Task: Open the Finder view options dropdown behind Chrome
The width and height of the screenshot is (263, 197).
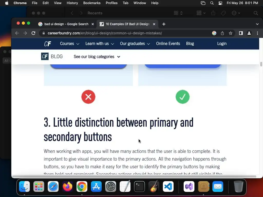Action: coord(178,13)
